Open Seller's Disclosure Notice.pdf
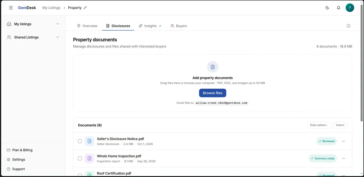Screen dimensions: 364x177 pyautogui.click(x=120, y=139)
